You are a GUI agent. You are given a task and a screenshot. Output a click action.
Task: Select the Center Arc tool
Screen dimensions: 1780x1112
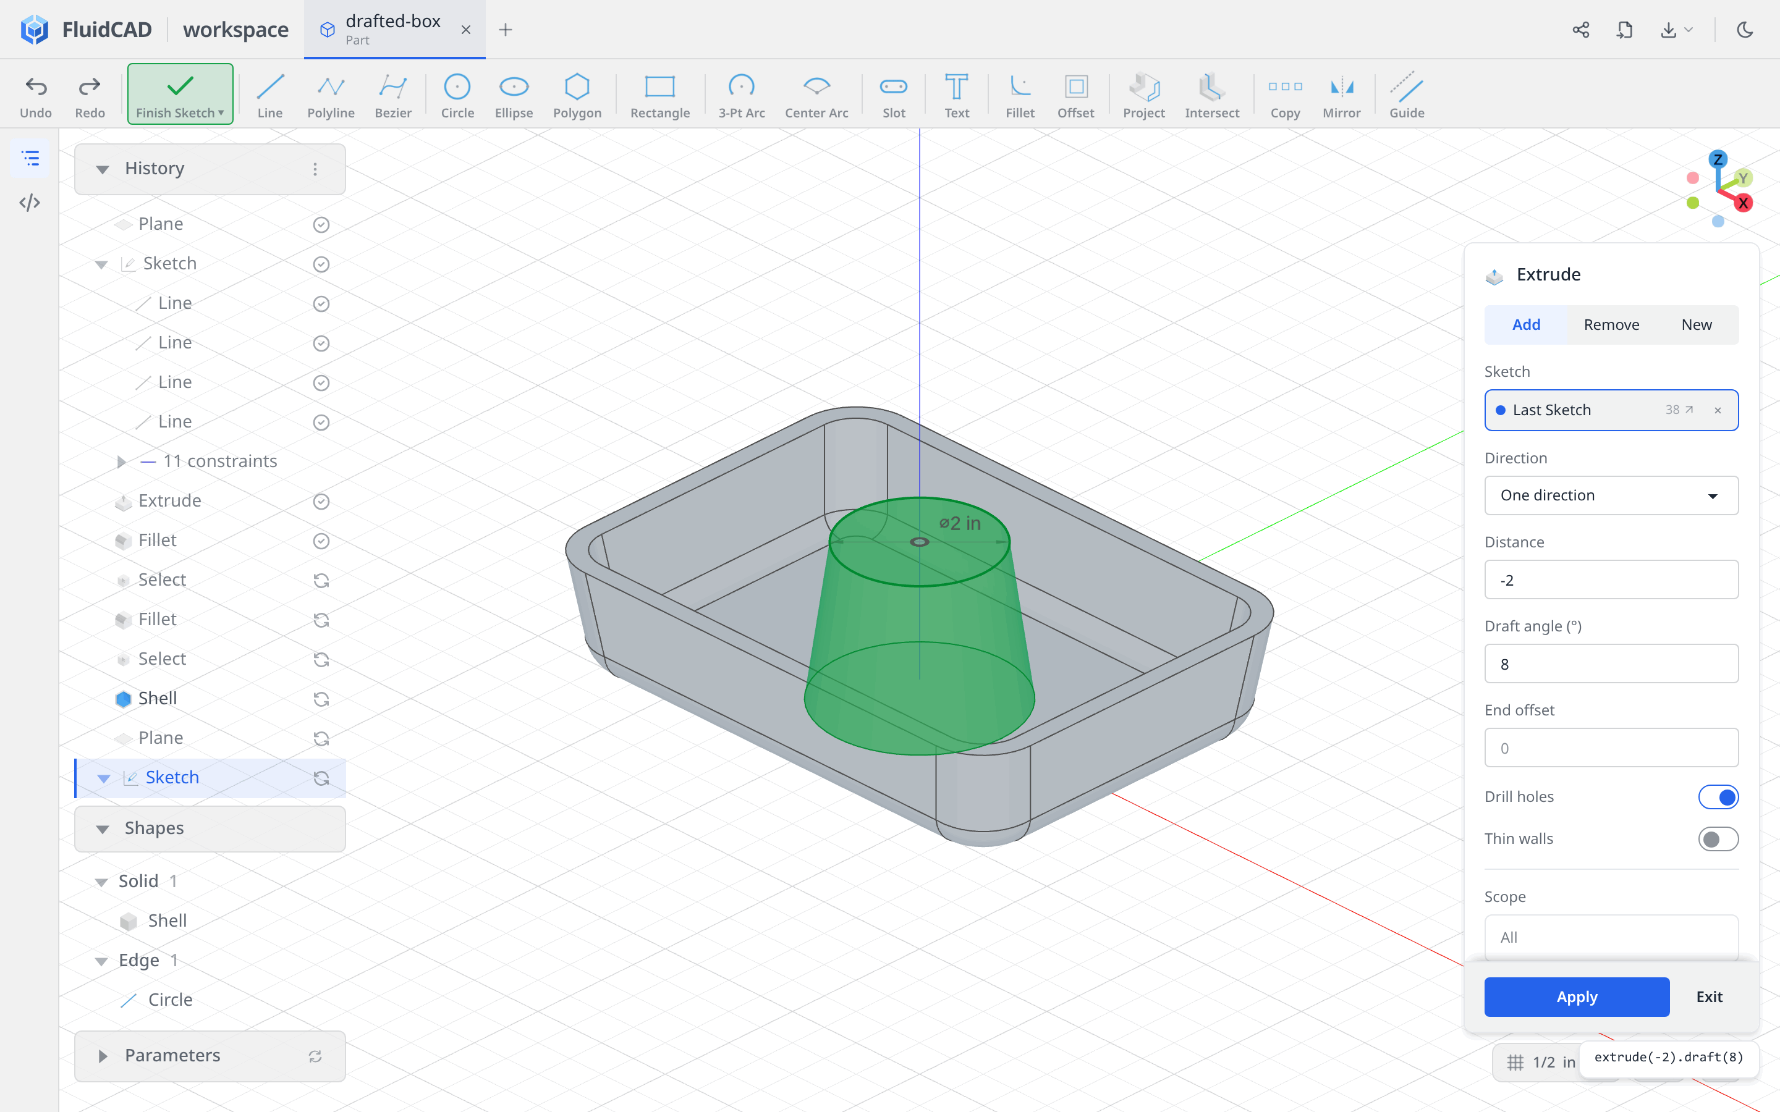816,96
